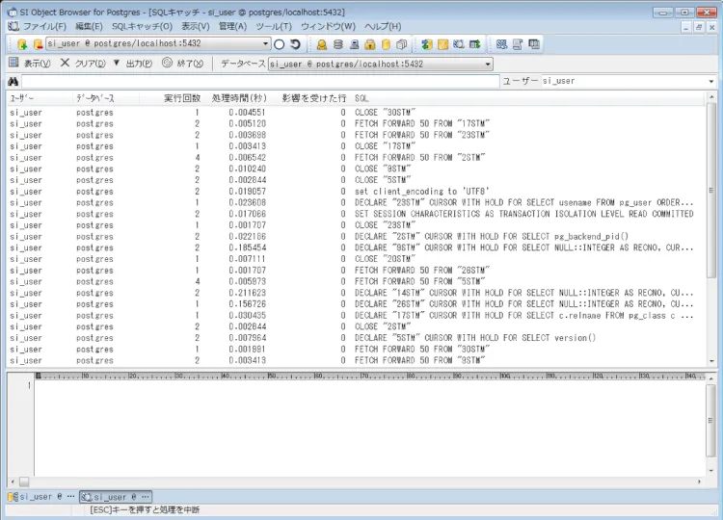Click the 終了(X) exit button
The width and height of the screenshot is (723, 520).
click(x=183, y=64)
